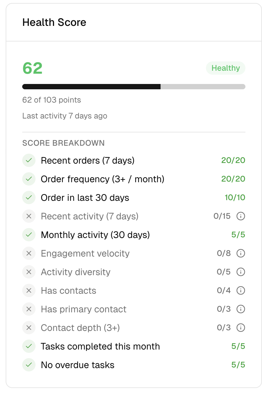Select the Health Score card title

tap(54, 22)
